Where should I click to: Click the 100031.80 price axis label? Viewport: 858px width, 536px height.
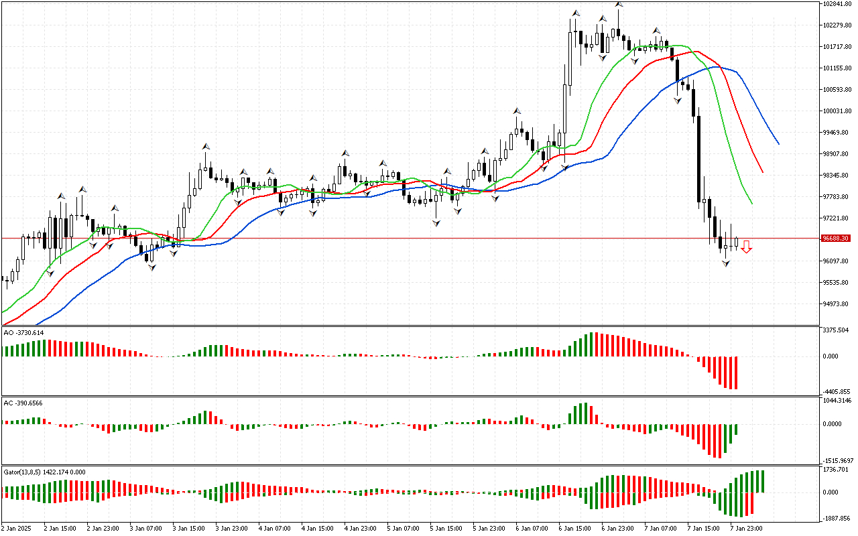[x=837, y=111]
